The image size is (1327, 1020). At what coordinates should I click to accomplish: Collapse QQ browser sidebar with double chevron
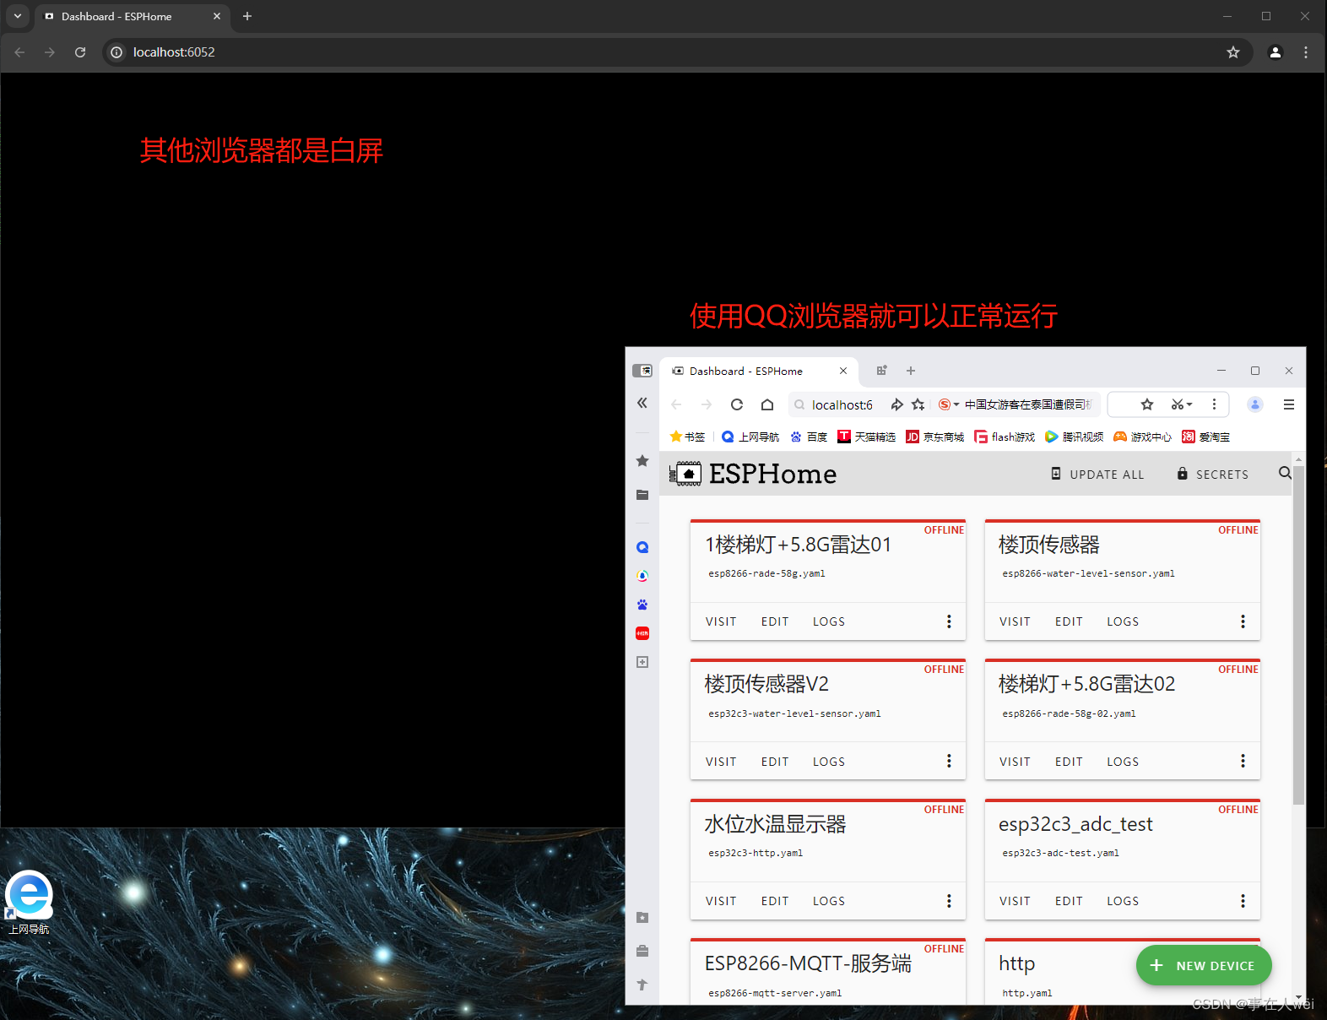(642, 403)
